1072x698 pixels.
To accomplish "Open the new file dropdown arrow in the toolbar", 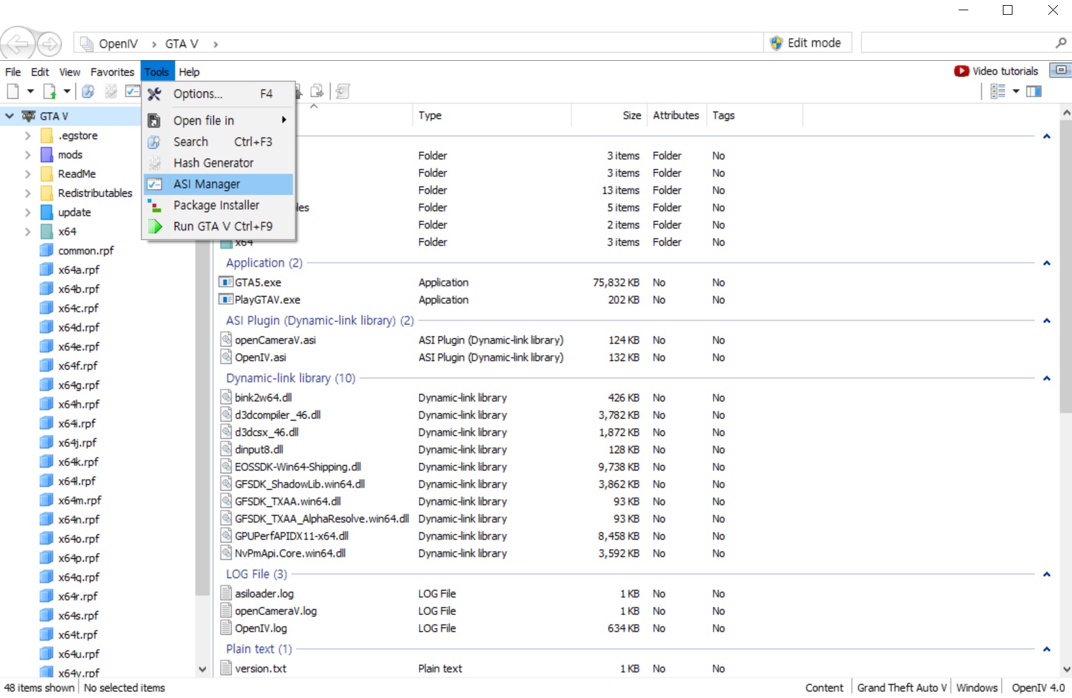I will [30, 92].
